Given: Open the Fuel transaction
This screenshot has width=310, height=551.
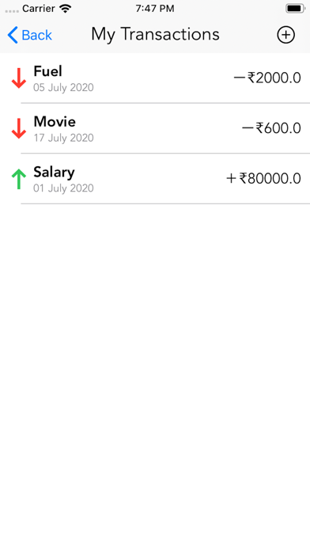Looking at the screenshot, I should (x=155, y=78).
